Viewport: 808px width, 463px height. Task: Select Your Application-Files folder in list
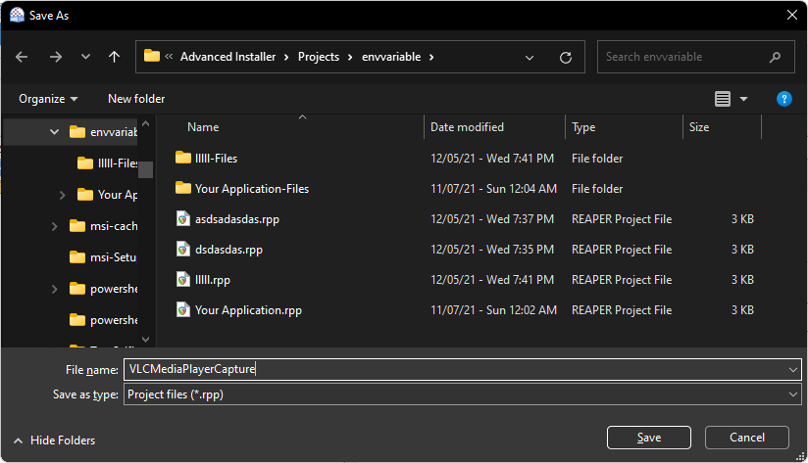[252, 189]
